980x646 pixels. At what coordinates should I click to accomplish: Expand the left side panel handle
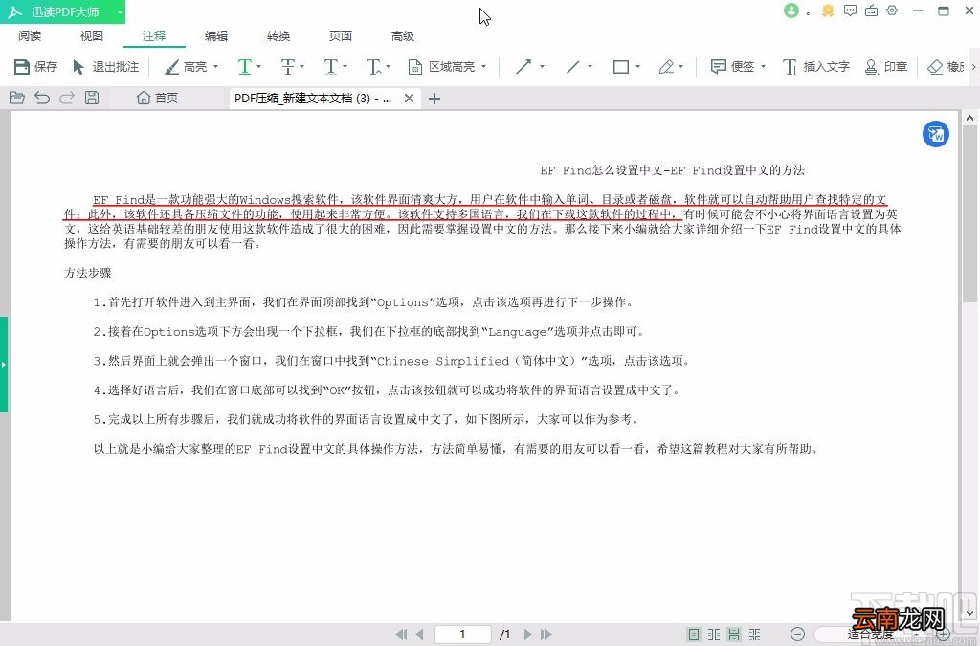click(x=4, y=364)
